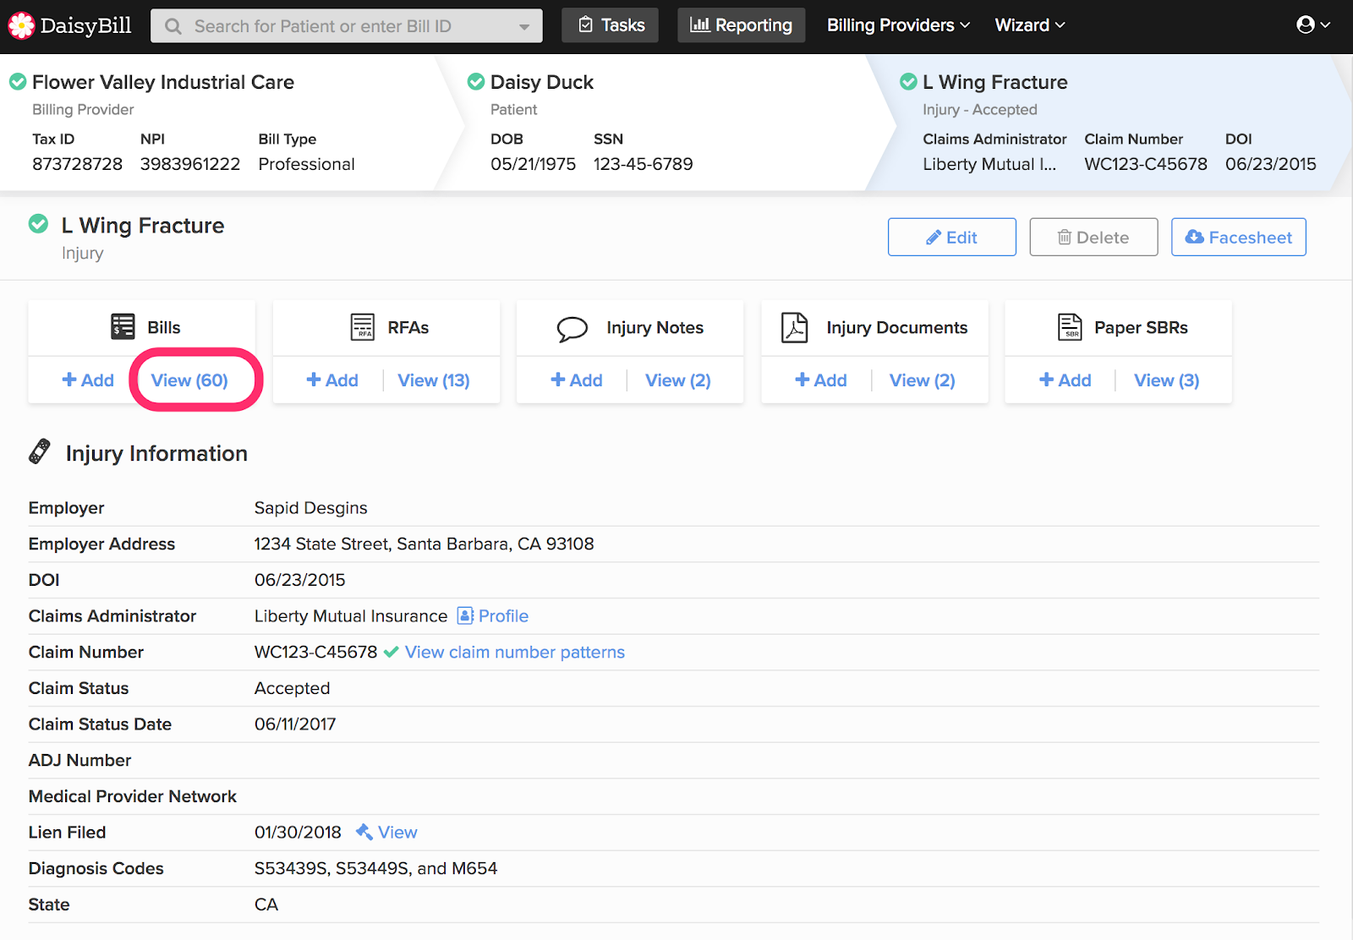
Task: Click the gavel icon next to Lien Filed View
Action: (x=364, y=832)
